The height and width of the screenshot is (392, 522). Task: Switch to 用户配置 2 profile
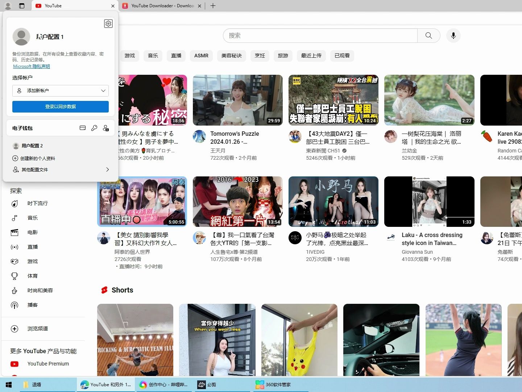[x=61, y=146]
